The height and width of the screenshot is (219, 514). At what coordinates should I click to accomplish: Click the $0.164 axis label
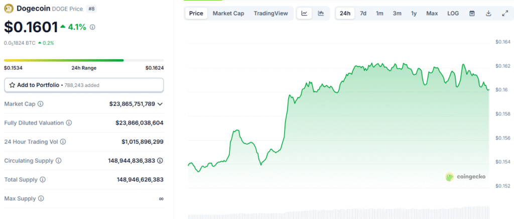(x=503, y=42)
